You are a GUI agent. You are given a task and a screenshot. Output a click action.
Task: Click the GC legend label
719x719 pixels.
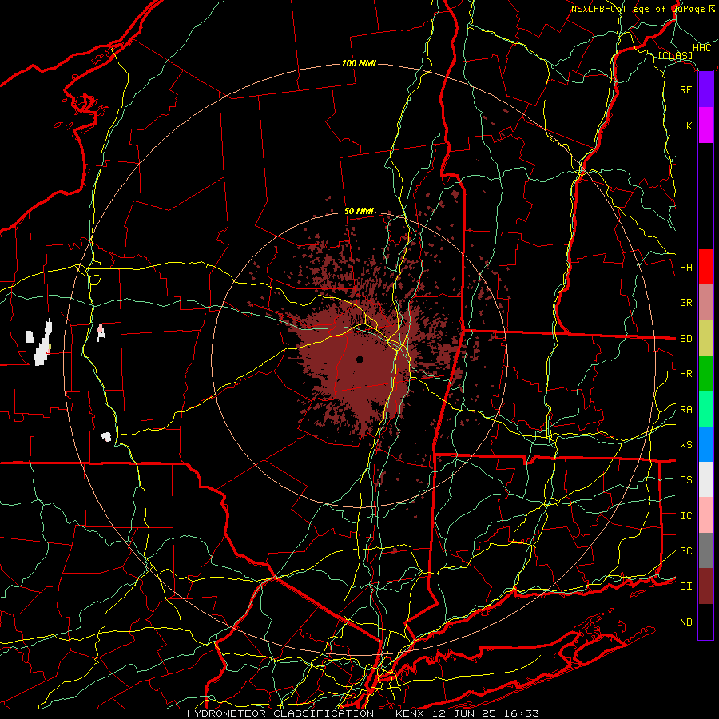pos(686,551)
